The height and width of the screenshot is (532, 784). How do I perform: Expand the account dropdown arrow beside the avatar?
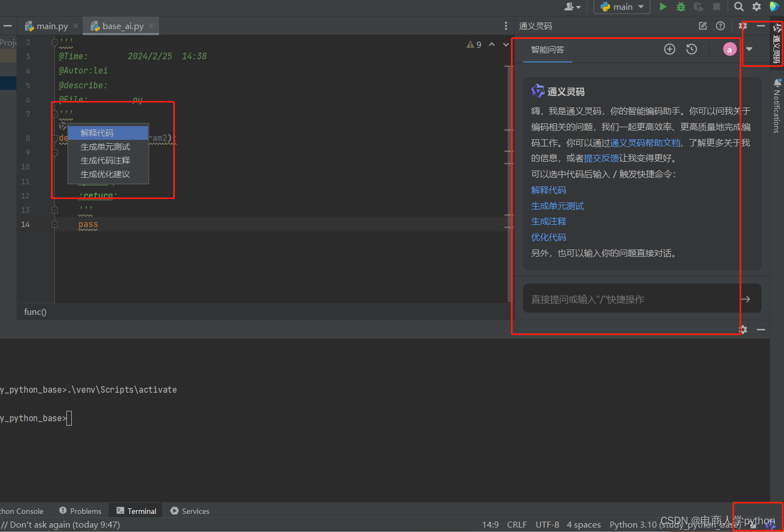tap(749, 49)
